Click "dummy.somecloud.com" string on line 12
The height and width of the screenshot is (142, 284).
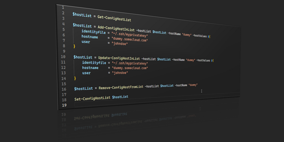point(130,68)
